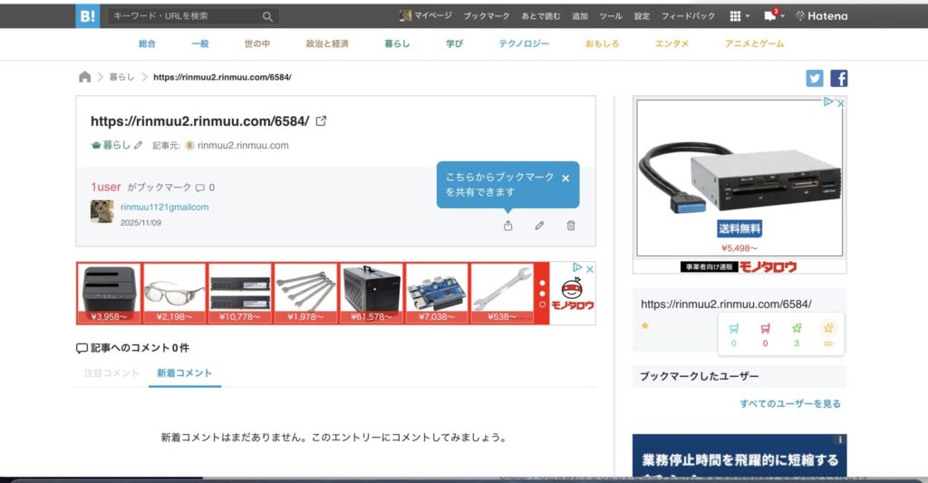The height and width of the screenshot is (483, 928).
Task: Click すべてのユーザーを見る link
Action: point(789,403)
